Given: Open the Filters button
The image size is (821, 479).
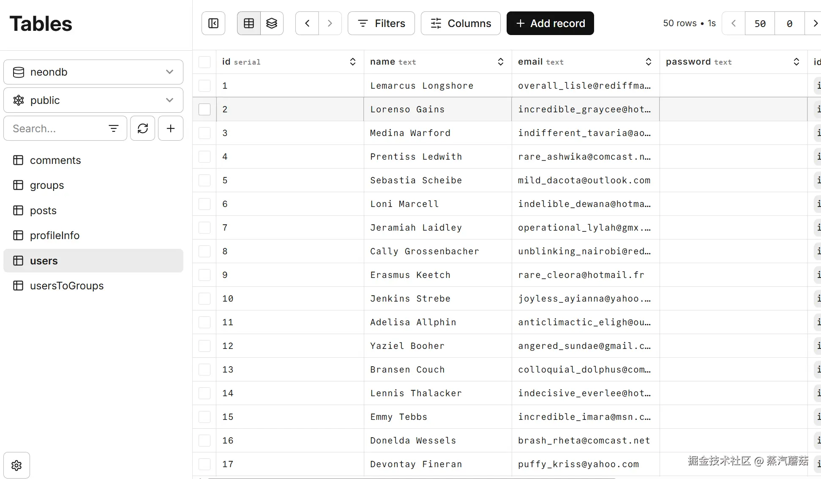Looking at the screenshot, I should (x=381, y=23).
